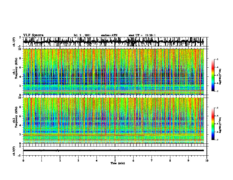Click time axis tick label "3"
This screenshot has width=233, height=180.
point(78,161)
